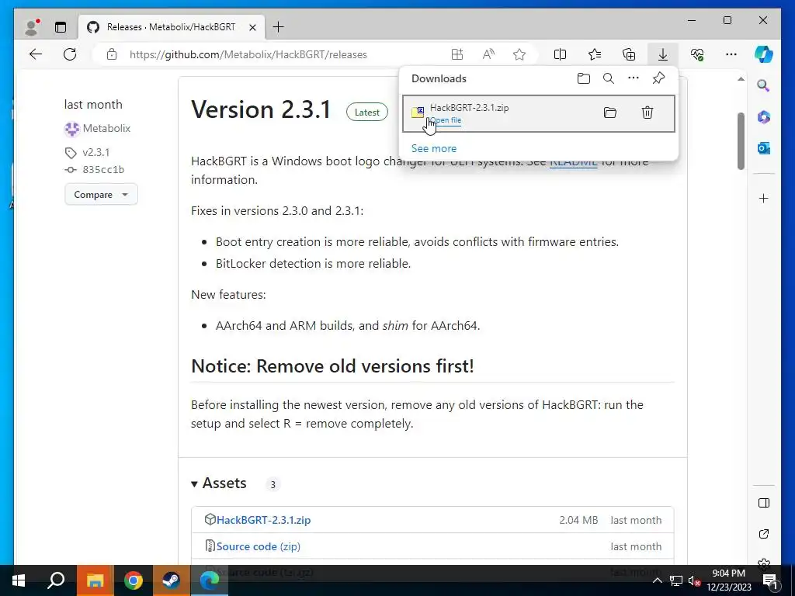Click the taskbar clock 9:04 PM
Viewport: 795px width, 596px height.
click(x=728, y=573)
